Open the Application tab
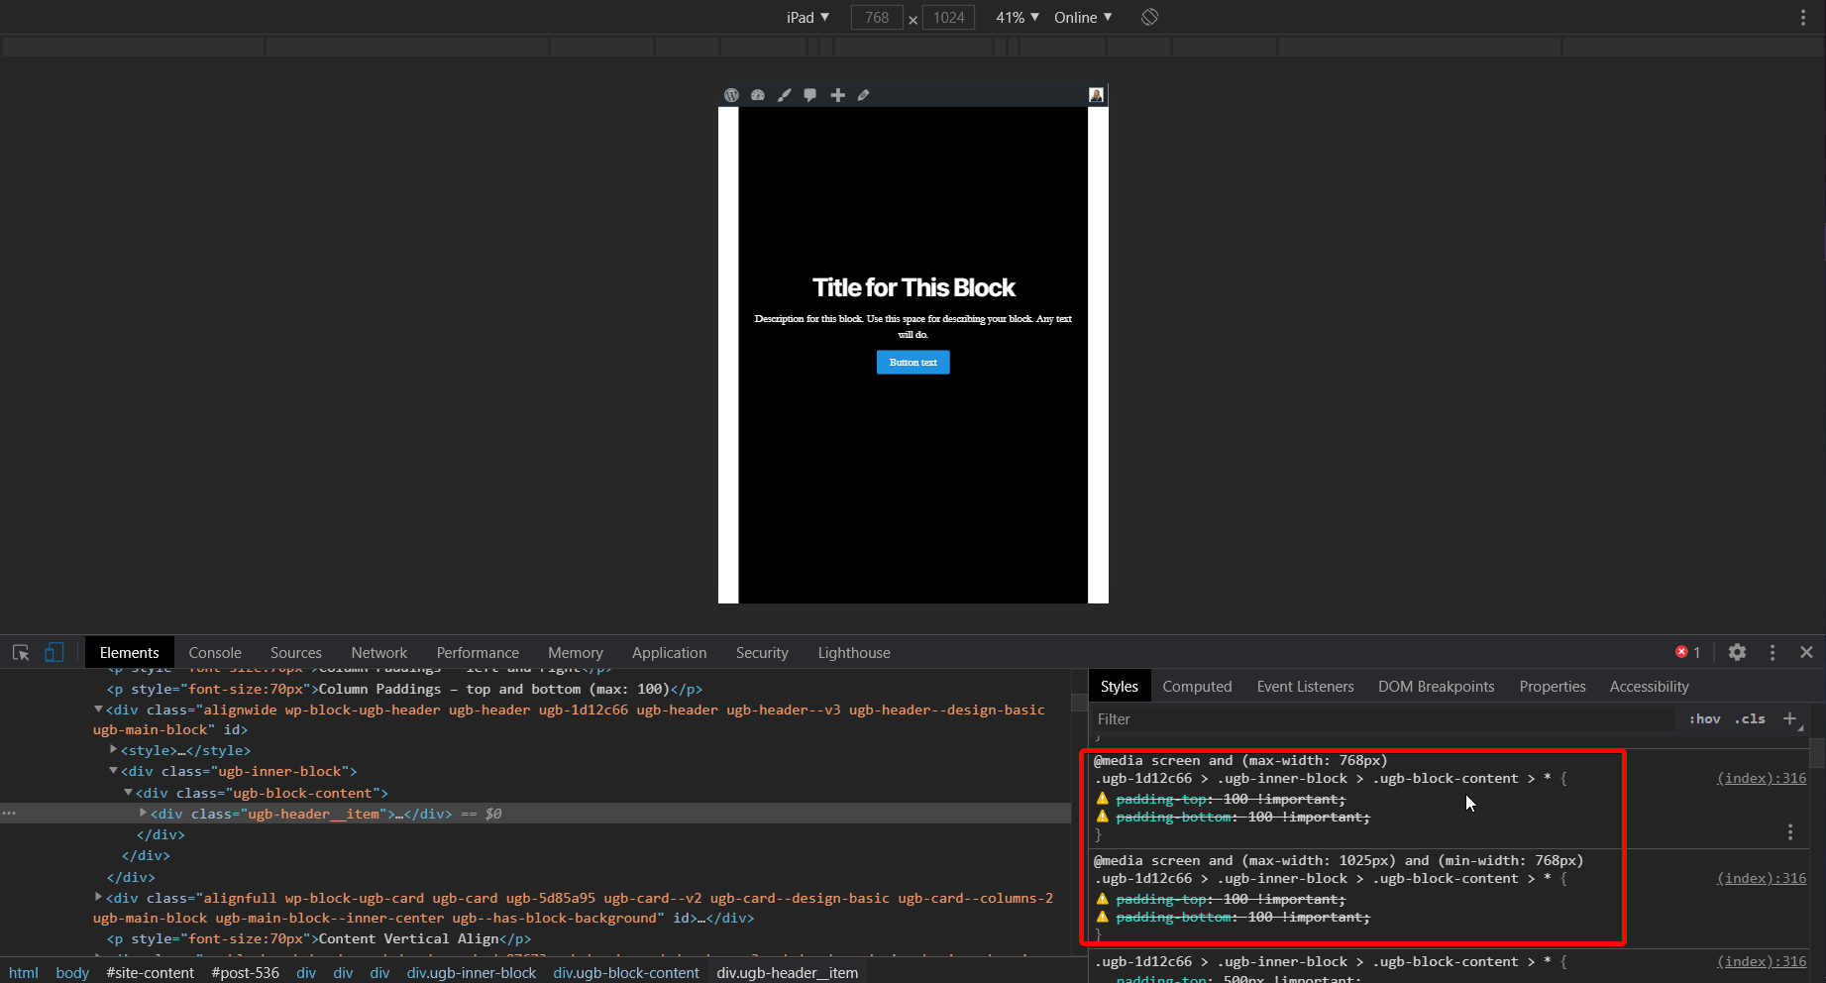This screenshot has width=1826, height=983. [x=670, y=652]
